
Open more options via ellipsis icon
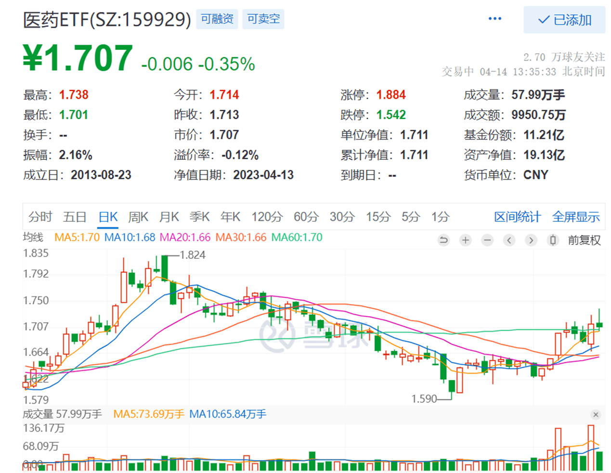[494, 18]
